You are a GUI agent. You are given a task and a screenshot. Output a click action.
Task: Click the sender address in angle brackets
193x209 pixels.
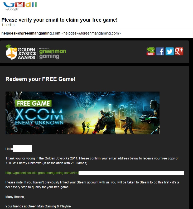click(x=91, y=33)
